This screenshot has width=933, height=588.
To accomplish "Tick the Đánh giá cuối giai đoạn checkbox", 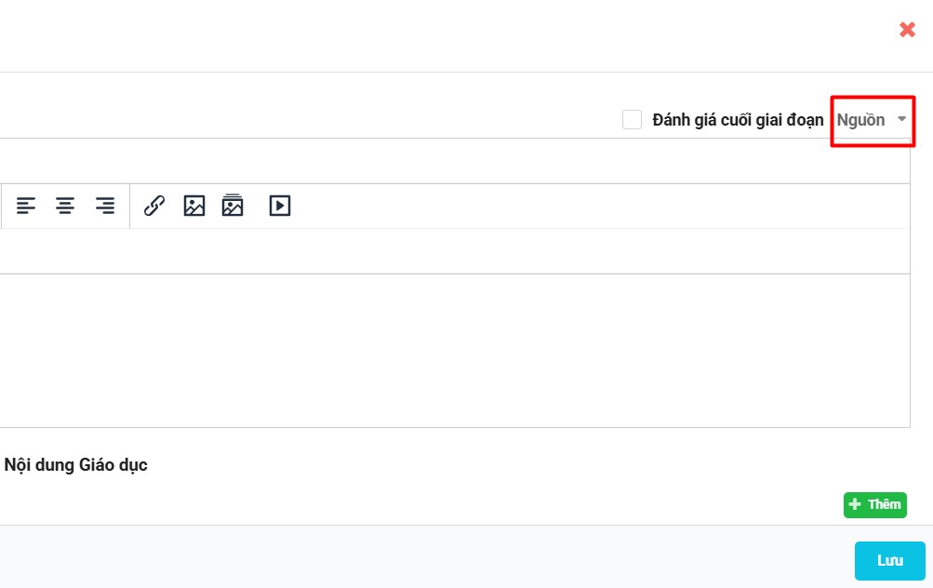I will point(633,120).
